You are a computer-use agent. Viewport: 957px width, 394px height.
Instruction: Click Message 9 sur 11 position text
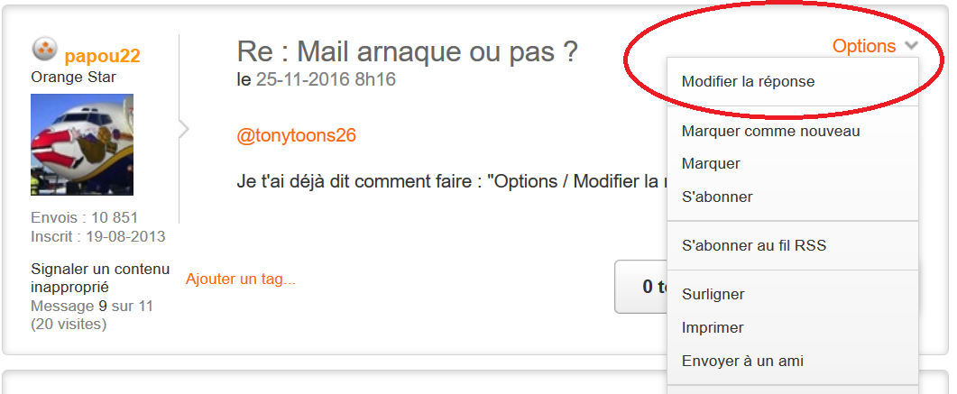tap(91, 306)
